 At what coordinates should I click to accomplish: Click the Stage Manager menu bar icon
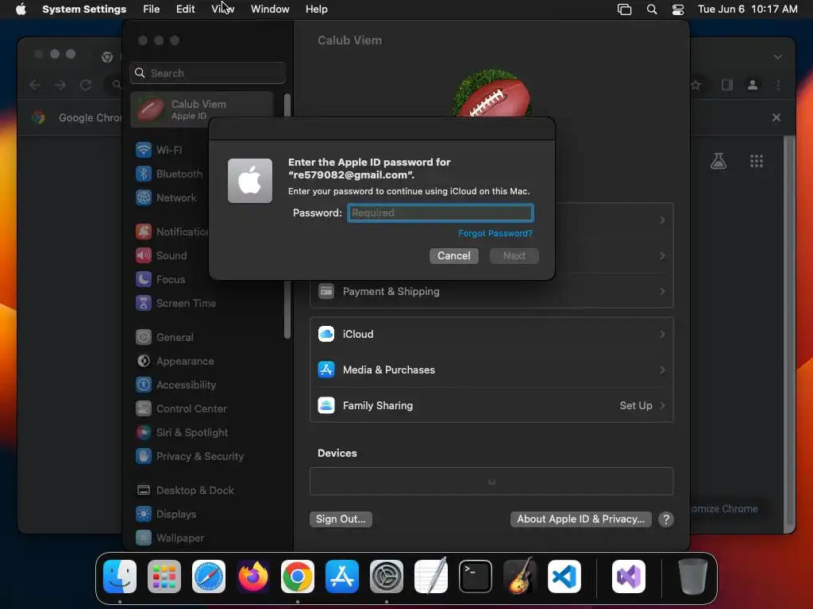(624, 10)
